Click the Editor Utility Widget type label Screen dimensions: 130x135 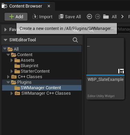point(101,96)
